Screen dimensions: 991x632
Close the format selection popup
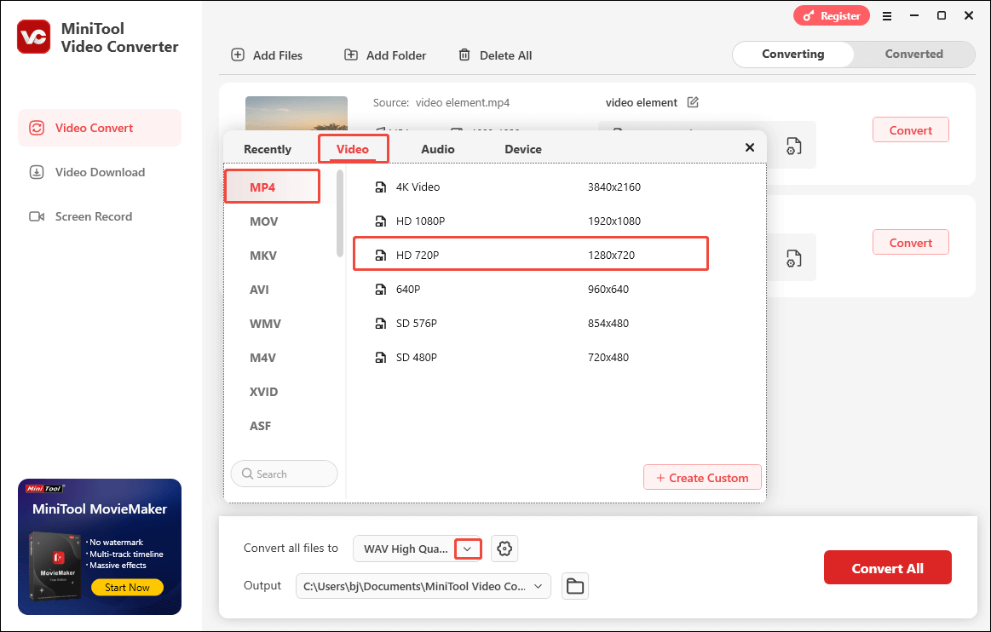pos(750,147)
